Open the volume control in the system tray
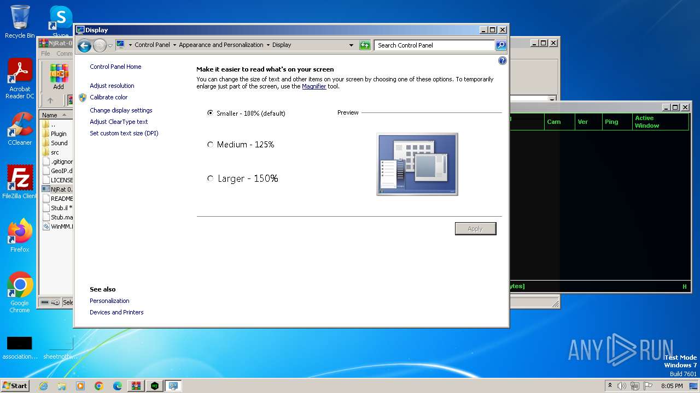 click(622, 386)
